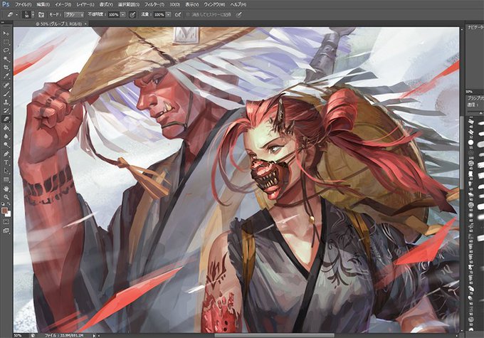The height and width of the screenshot is (338, 484).
Task: Open eraser tool preset picker
Action: pyautogui.click(x=11, y=14)
